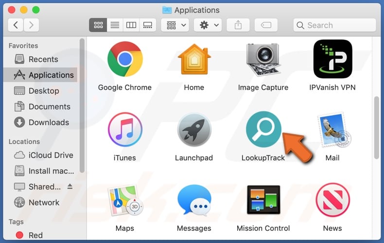
Task: Minimize the window with yellow button
Action: coord(24,10)
